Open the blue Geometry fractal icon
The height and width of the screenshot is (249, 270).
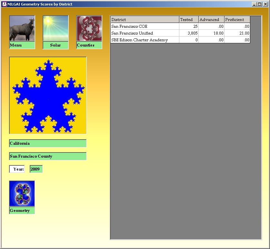tap(22, 194)
